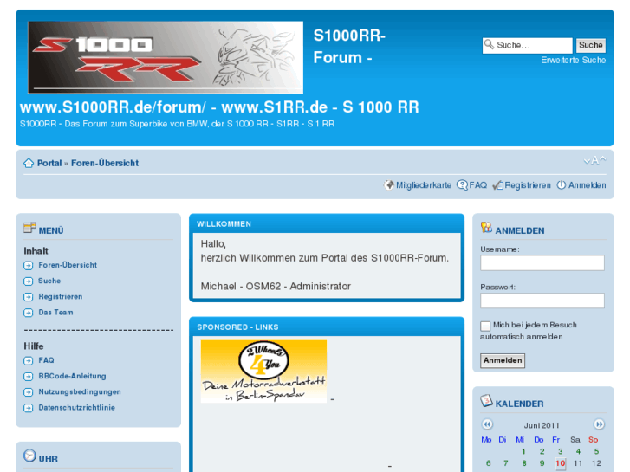Open Nutzungsbedingungen in the sidebar

click(x=80, y=391)
